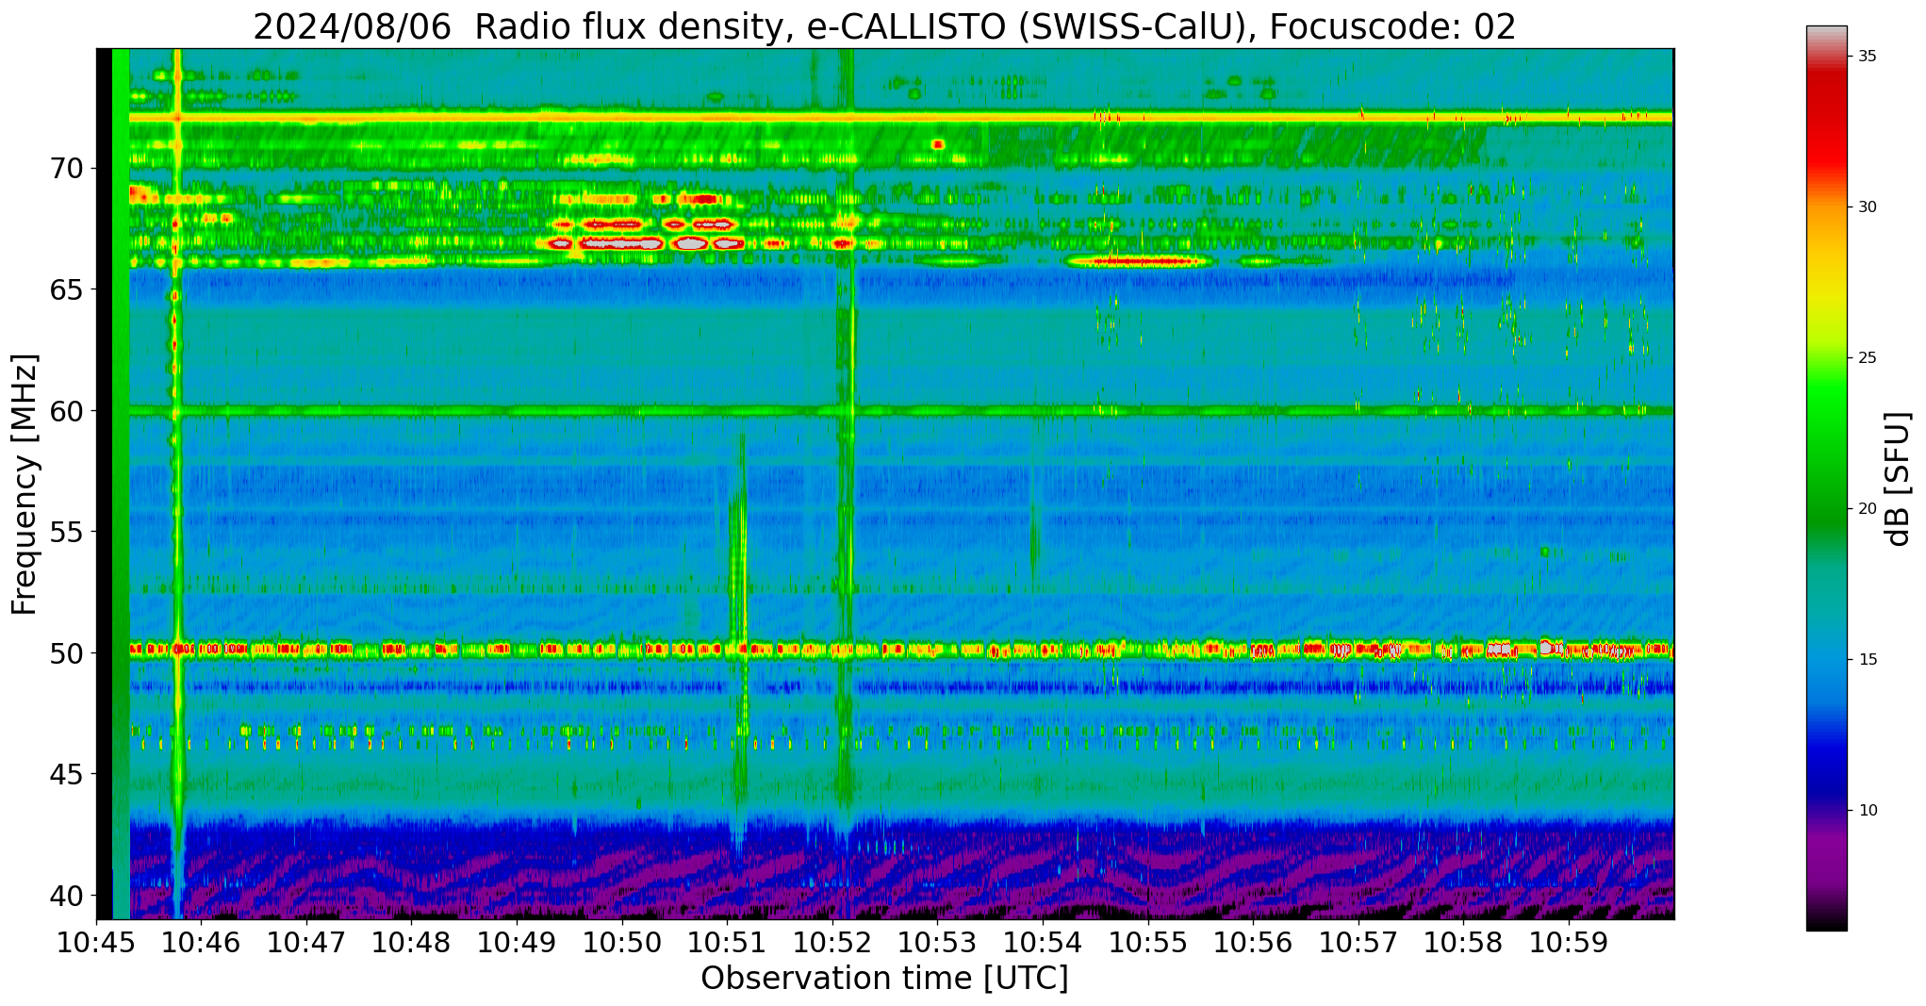1926x1006 pixels.
Task: Click the red emission streak near 10:55 at 66 MHz
Action: click(1141, 261)
